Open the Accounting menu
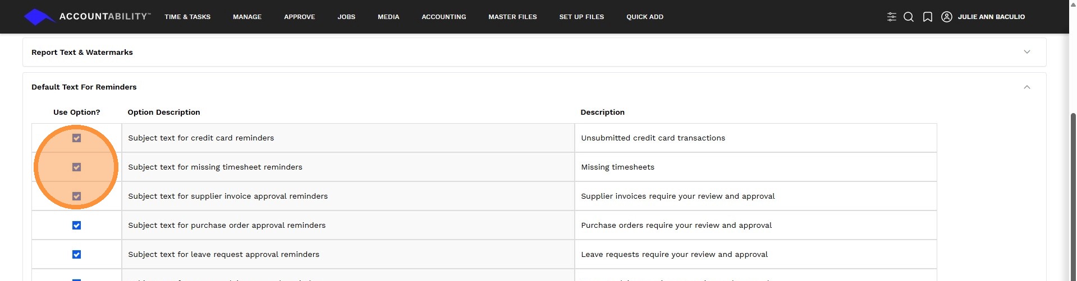This screenshot has width=1077, height=281. (443, 17)
